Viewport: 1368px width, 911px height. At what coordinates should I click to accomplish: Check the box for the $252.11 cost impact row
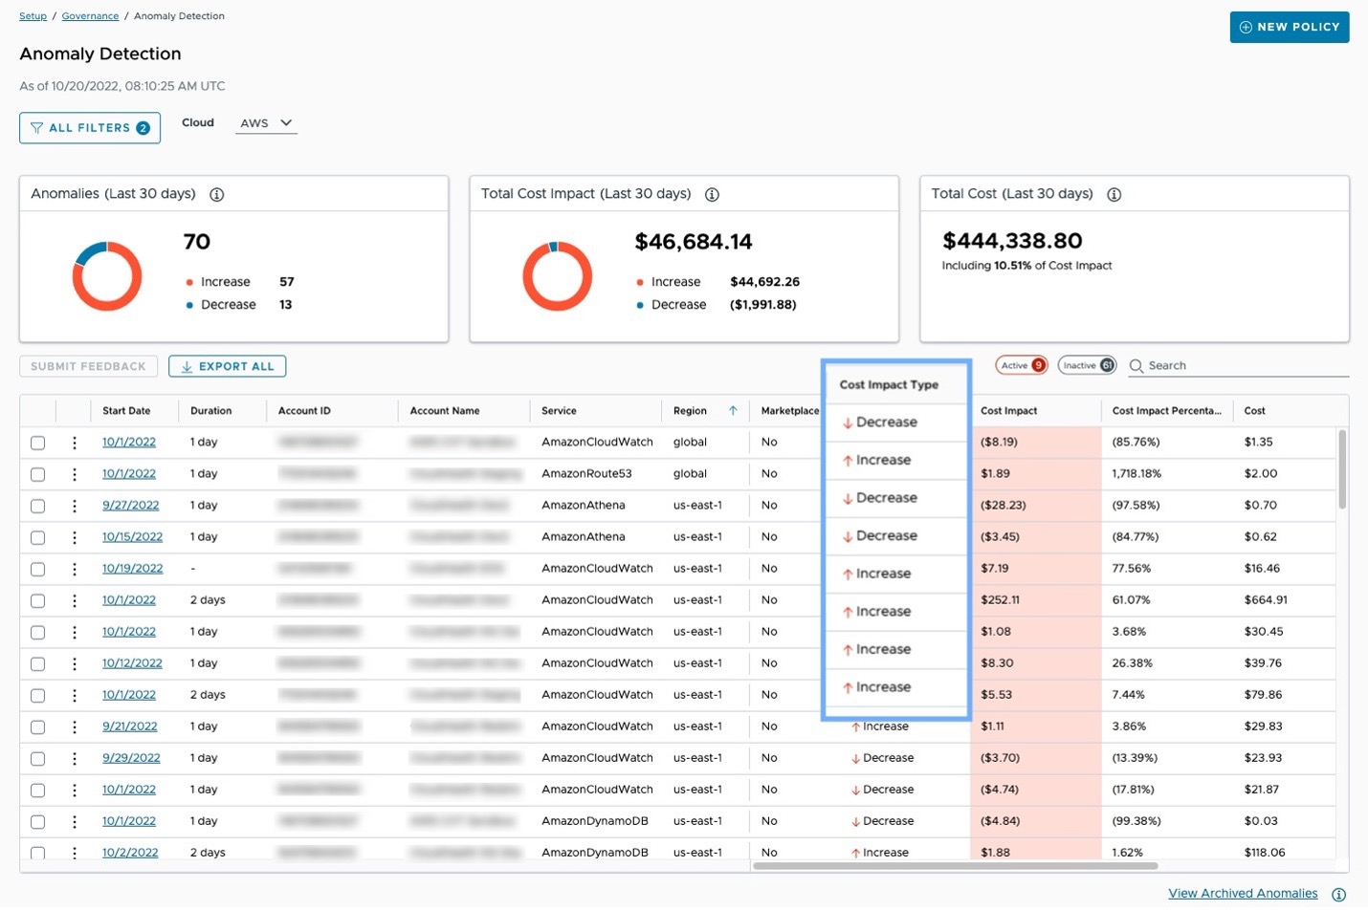click(37, 600)
